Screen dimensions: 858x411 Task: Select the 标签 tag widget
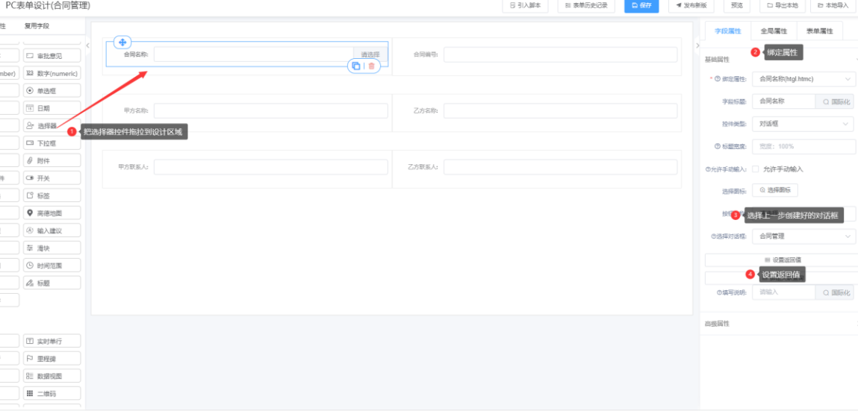52,195
